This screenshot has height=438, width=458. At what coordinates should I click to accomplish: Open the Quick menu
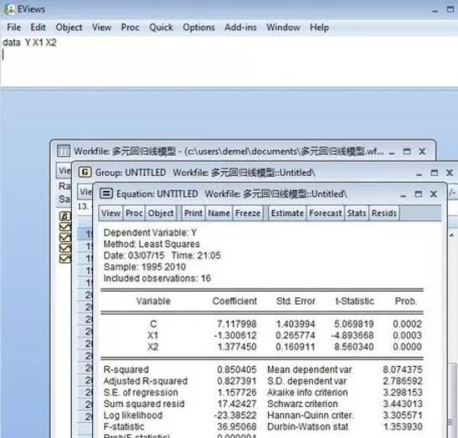[162, 28]
